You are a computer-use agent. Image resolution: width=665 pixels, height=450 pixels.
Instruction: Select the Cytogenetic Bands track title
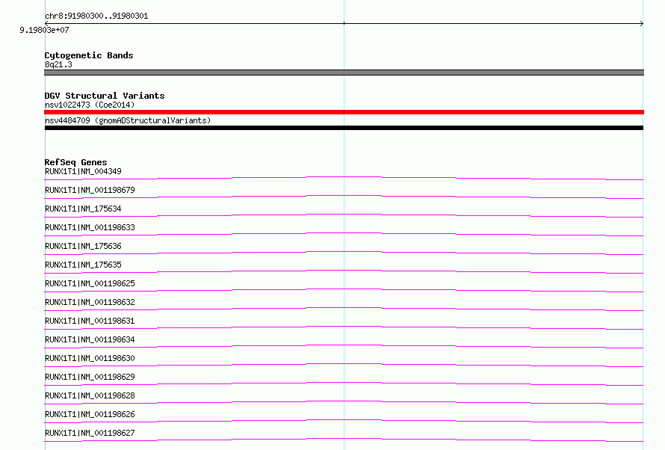pyautogui.click(x=89, y=55)
